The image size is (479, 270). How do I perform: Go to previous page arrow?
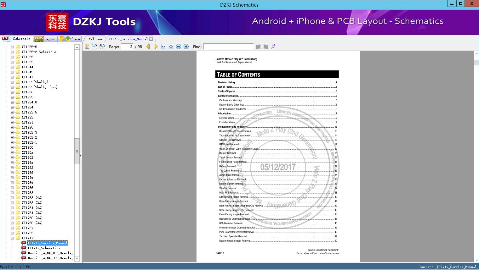pos(148,47)
